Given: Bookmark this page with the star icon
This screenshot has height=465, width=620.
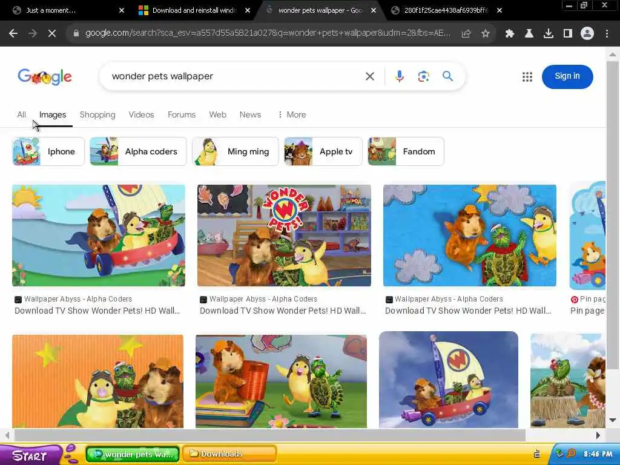Looking at the screenshot, I should (485, 34).
